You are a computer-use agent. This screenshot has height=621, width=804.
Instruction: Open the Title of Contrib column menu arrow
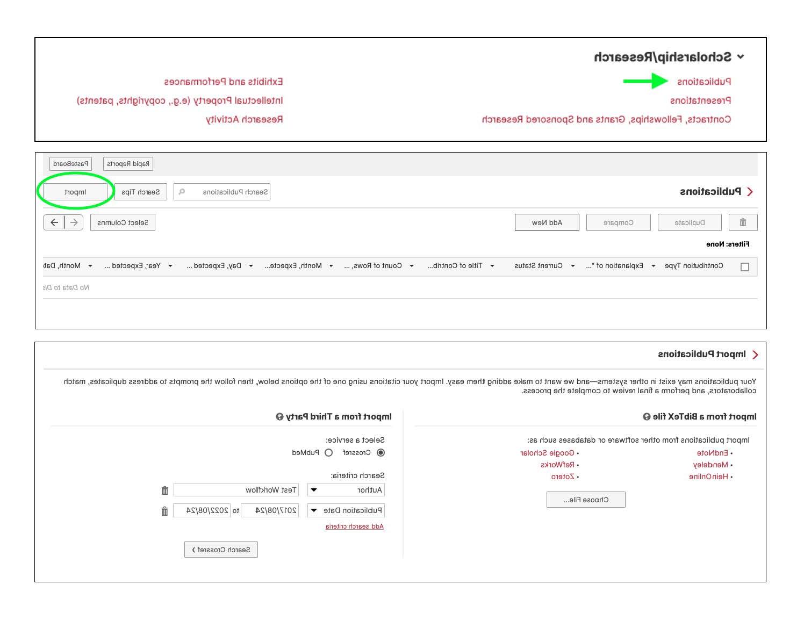coord(411,266)
